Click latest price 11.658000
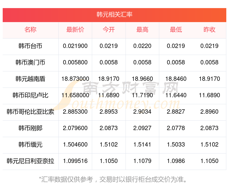The image size is (229, 188). tap(75, 95)
